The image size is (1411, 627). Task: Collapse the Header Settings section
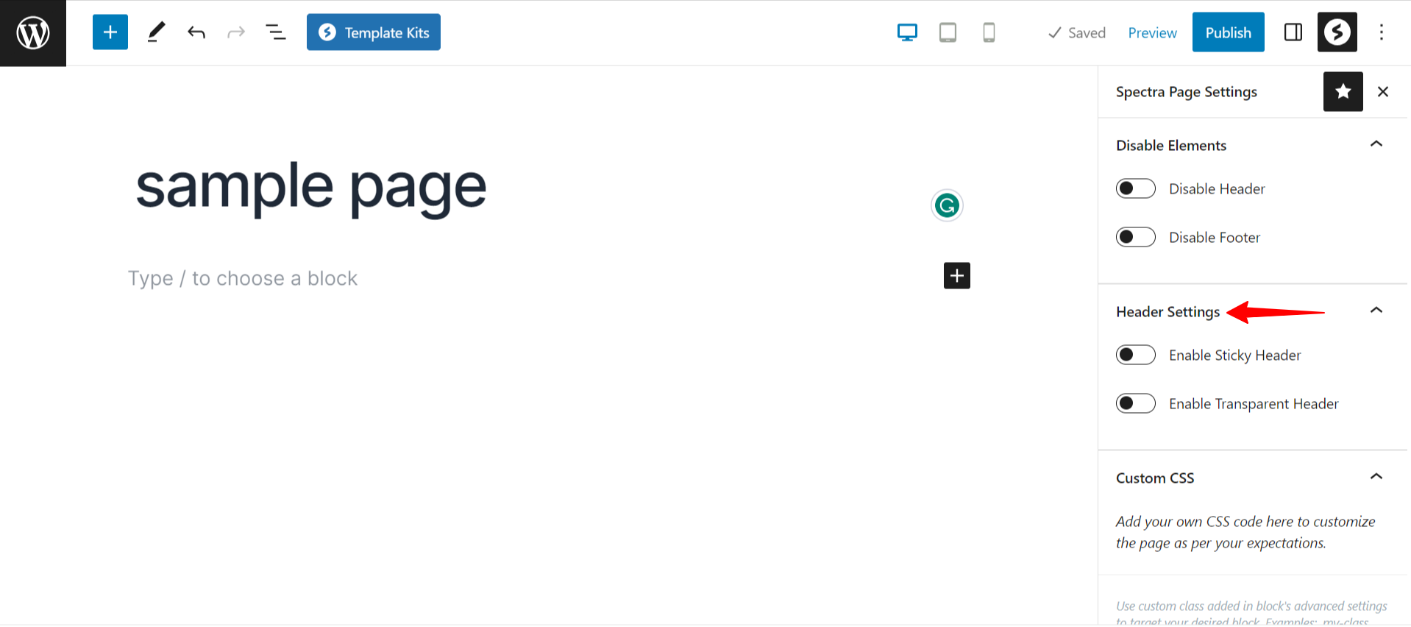(x=1376, y=311)
